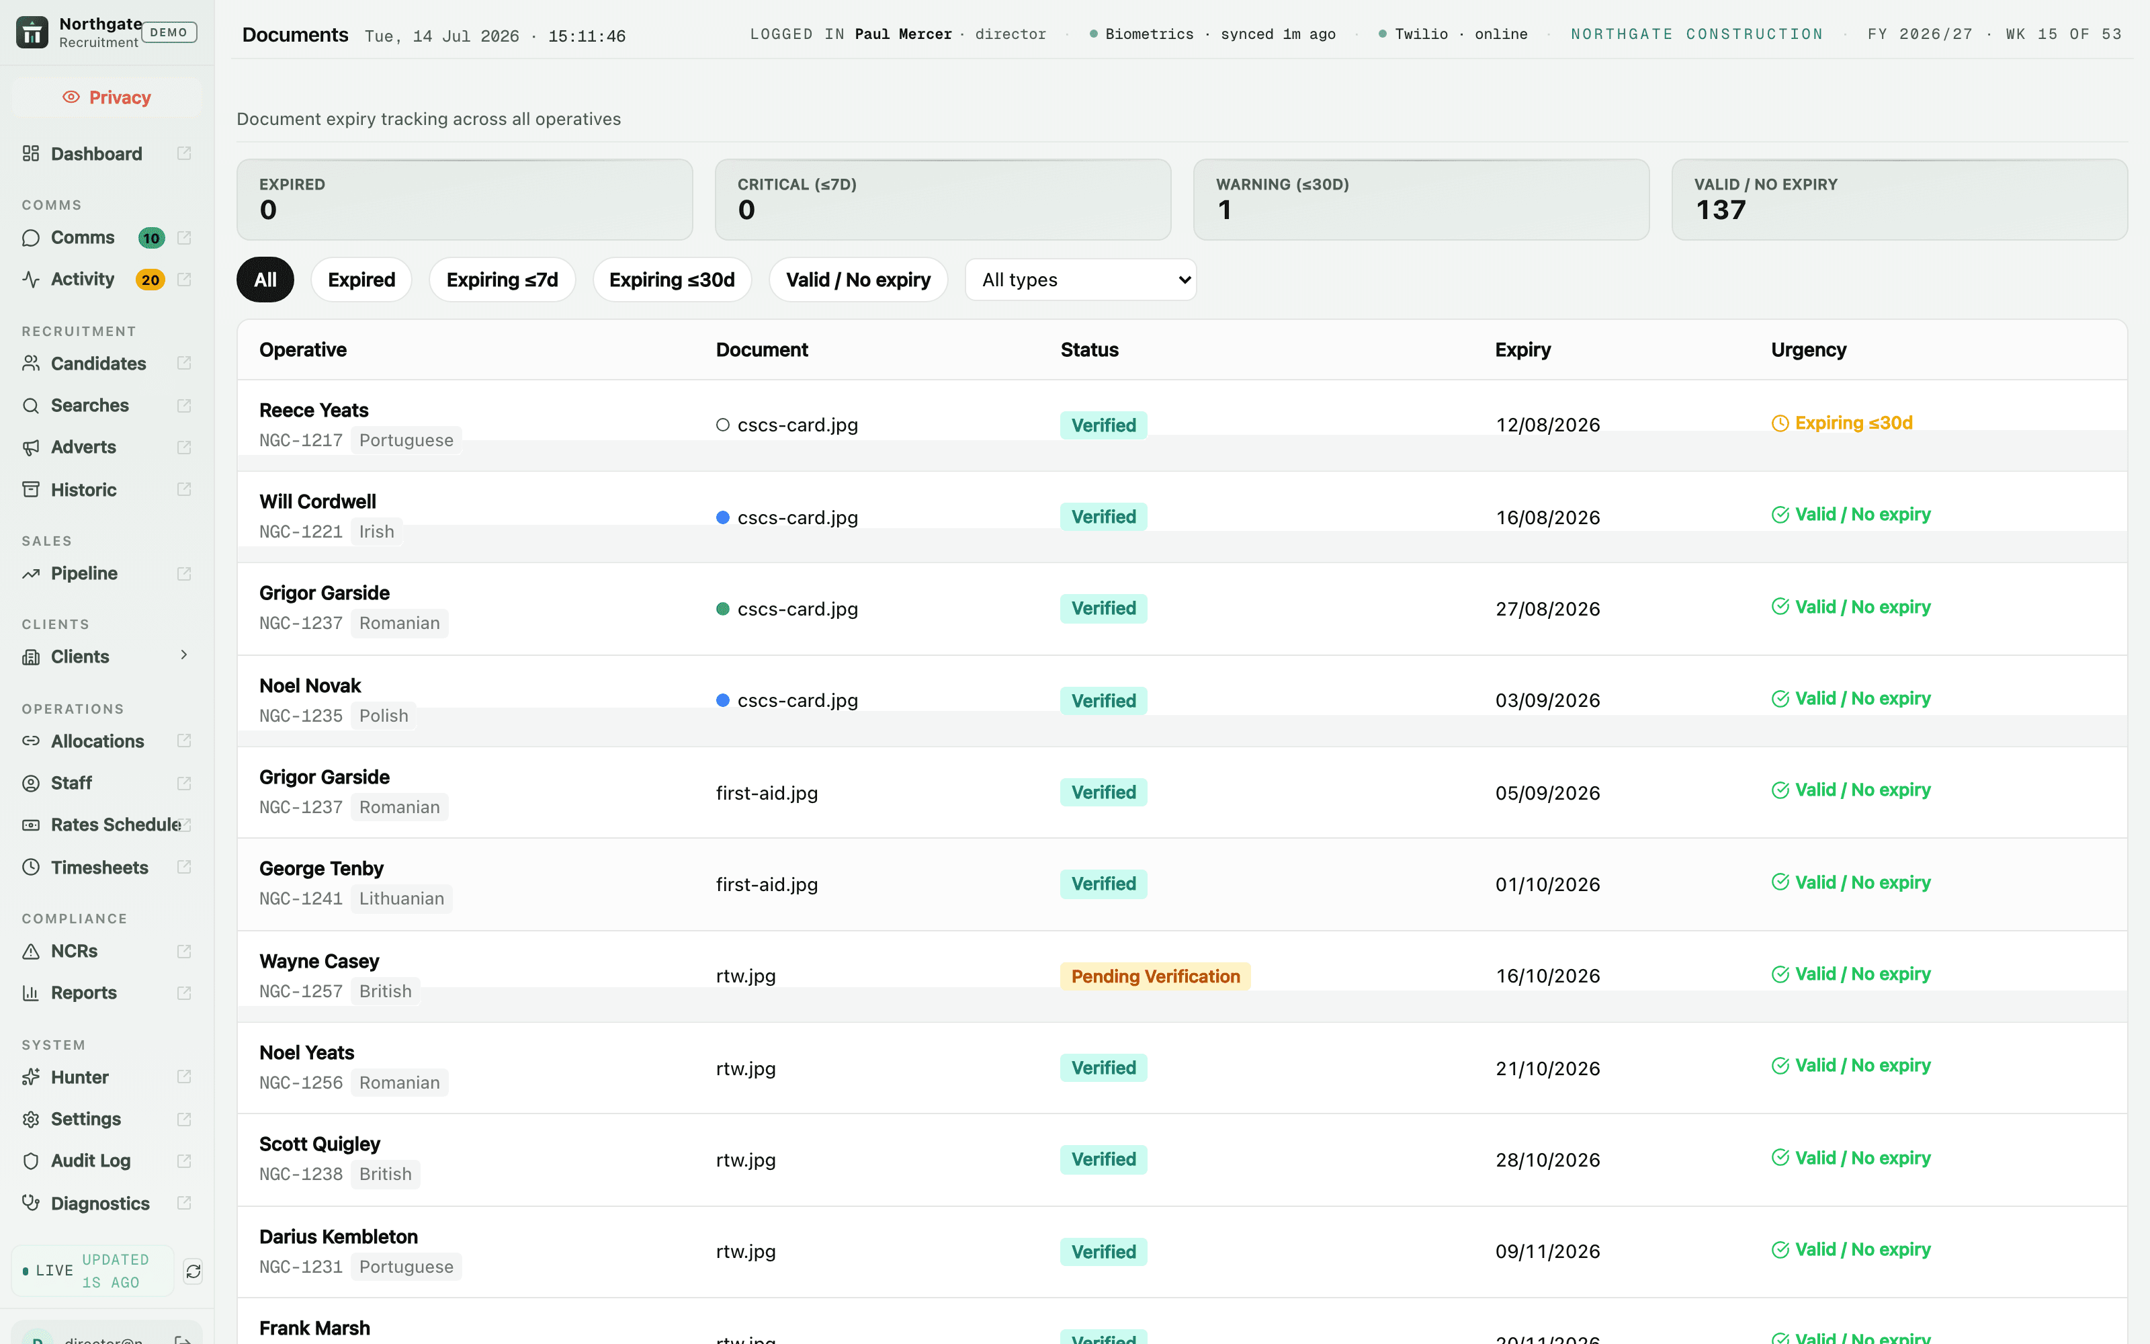Open Allocations pop-out icon

pyautogui.click(x=184, y=741)
